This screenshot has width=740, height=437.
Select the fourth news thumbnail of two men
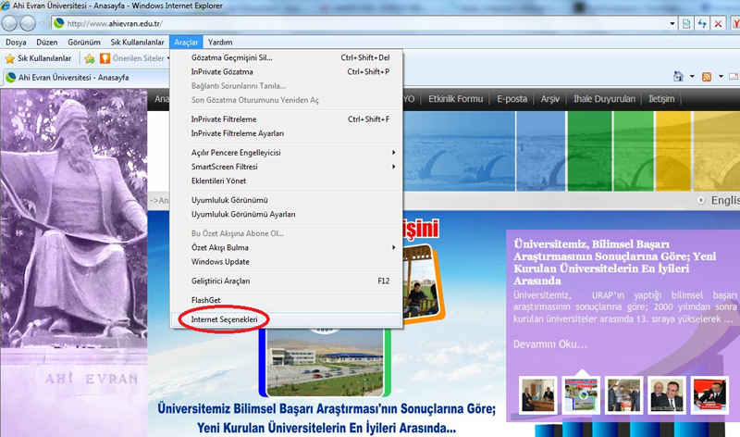click(x=667, y=395)
